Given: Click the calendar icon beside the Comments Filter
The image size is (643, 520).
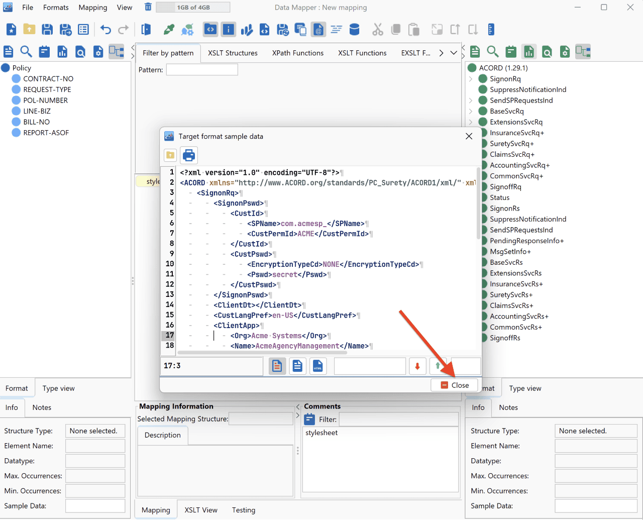Looking at the screenshot, I should point(310,419).
